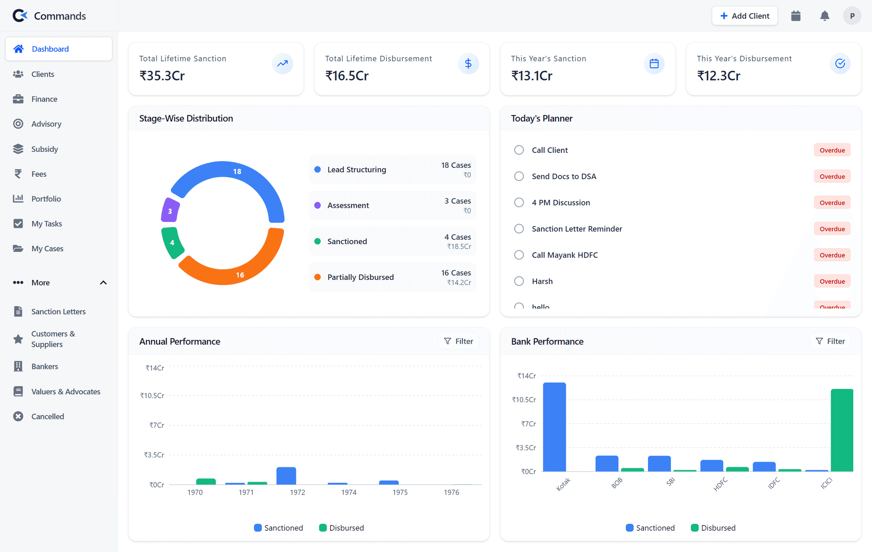Select the Bankers building icon
This screenshot has width=872, height=552.
pyautogui.click(x=18, y=366)
